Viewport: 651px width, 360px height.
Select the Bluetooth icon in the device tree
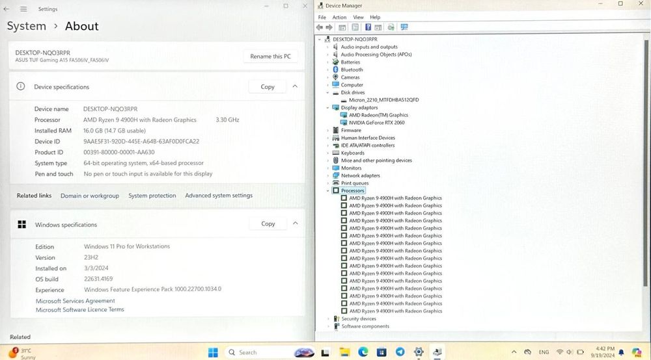[335, 70]
